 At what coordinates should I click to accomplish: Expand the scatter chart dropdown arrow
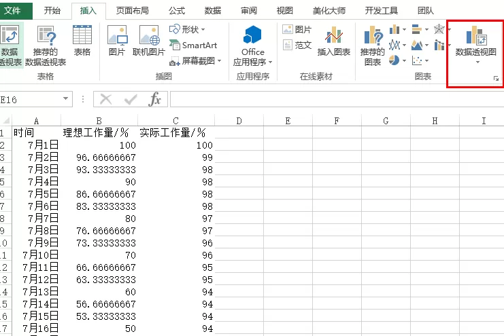click(426, 60)
